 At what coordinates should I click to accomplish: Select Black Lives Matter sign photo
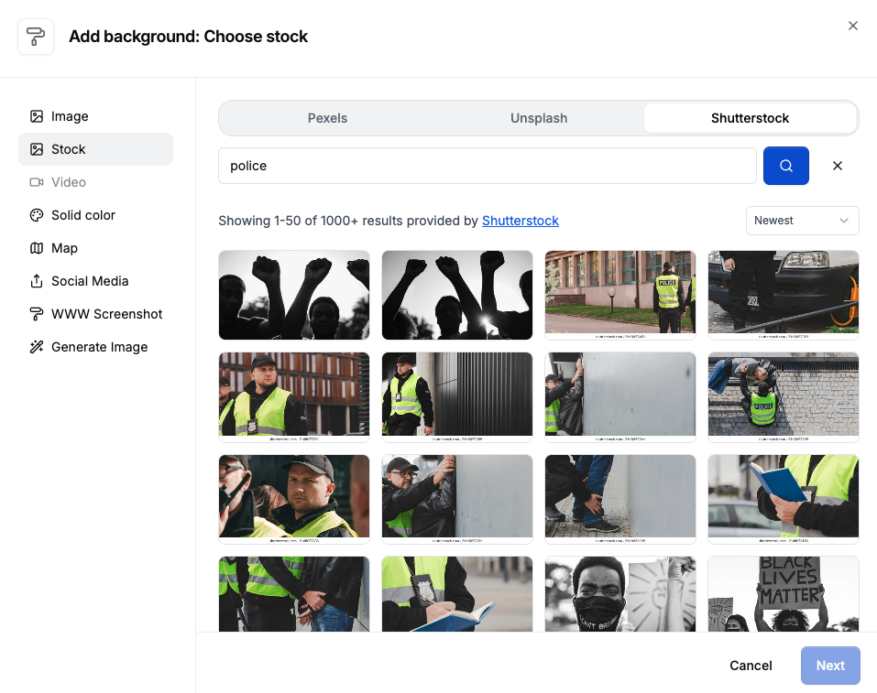(783, 594)
